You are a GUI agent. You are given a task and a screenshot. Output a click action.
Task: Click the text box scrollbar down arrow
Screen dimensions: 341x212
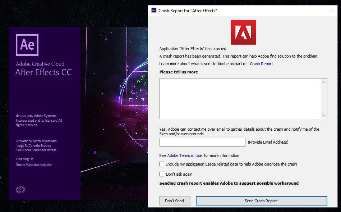[324, 116]
